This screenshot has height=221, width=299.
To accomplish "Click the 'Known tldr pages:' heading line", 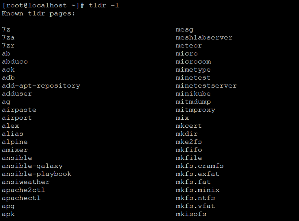I will [38, 13].
